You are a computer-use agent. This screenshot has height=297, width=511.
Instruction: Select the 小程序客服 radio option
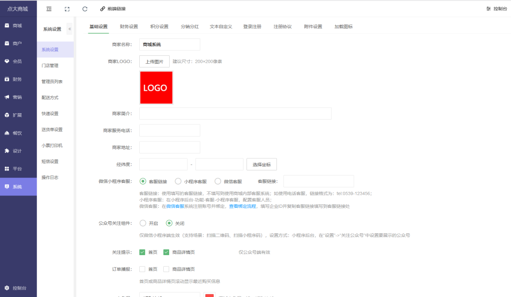pyautogui.click(x=178, y=181)
